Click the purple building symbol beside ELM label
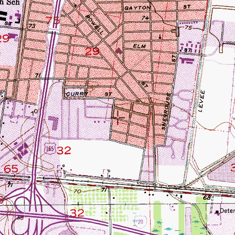 coord(119,51)
